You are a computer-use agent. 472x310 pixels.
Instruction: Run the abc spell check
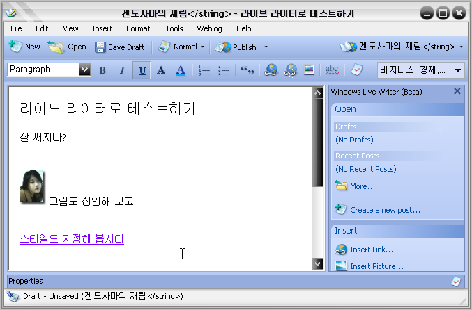(332, 70)
